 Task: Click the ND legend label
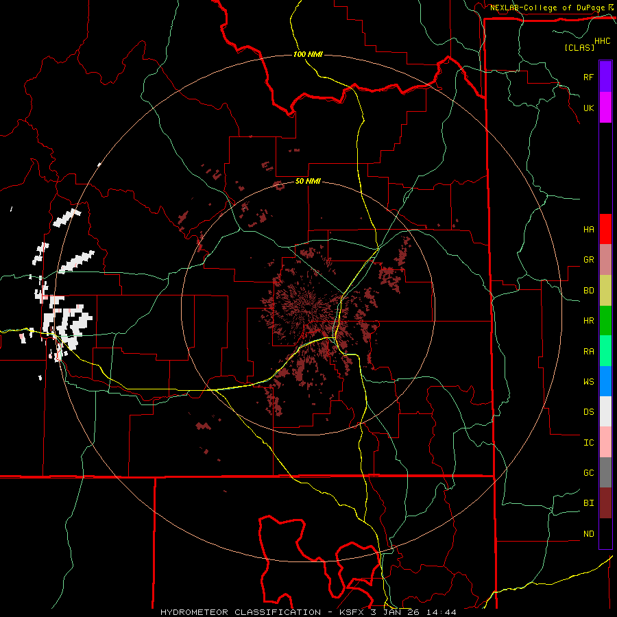click(x=588, y=534)
